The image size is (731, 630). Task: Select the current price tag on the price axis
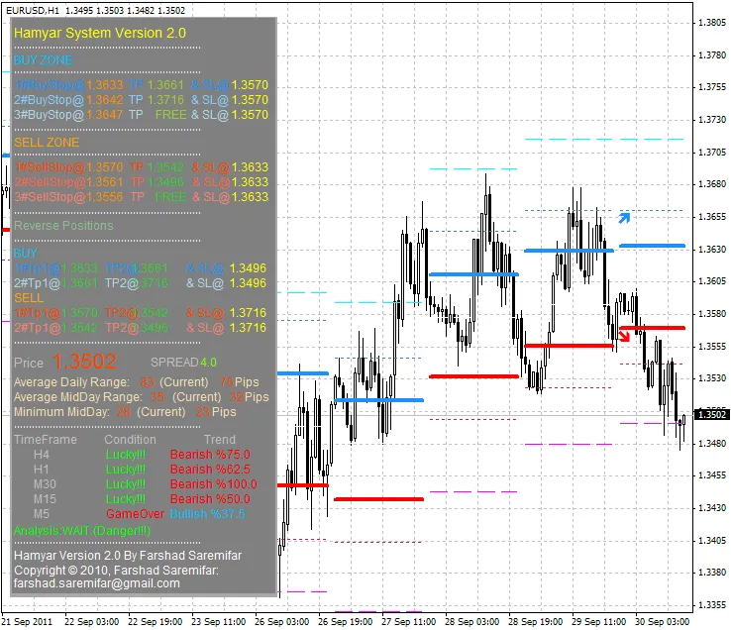pyautogui.click(x=710, y=414)
